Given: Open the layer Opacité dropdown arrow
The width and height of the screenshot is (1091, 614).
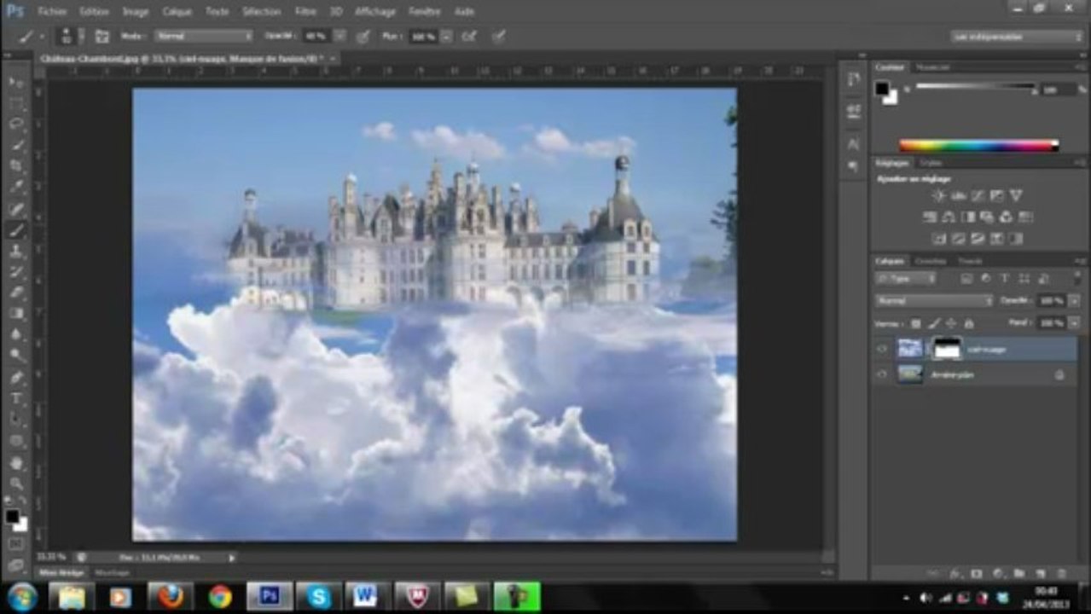Looking at the screenshot, I should pyautogui.click(x=1072, y=301).
